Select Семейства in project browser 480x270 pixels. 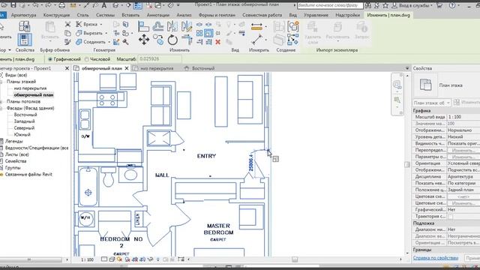click(16, 161)
